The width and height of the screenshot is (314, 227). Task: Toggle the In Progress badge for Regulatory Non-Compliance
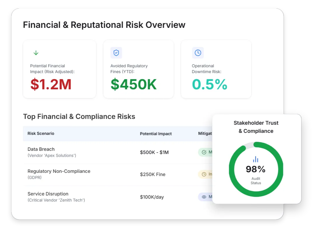pos(206,174)
